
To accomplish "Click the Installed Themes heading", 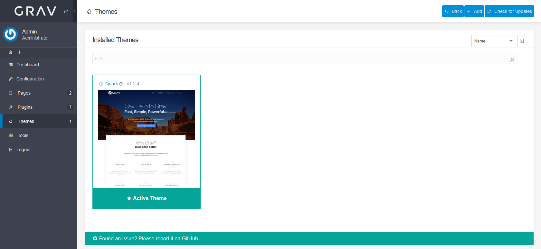I will click(116, 40).
